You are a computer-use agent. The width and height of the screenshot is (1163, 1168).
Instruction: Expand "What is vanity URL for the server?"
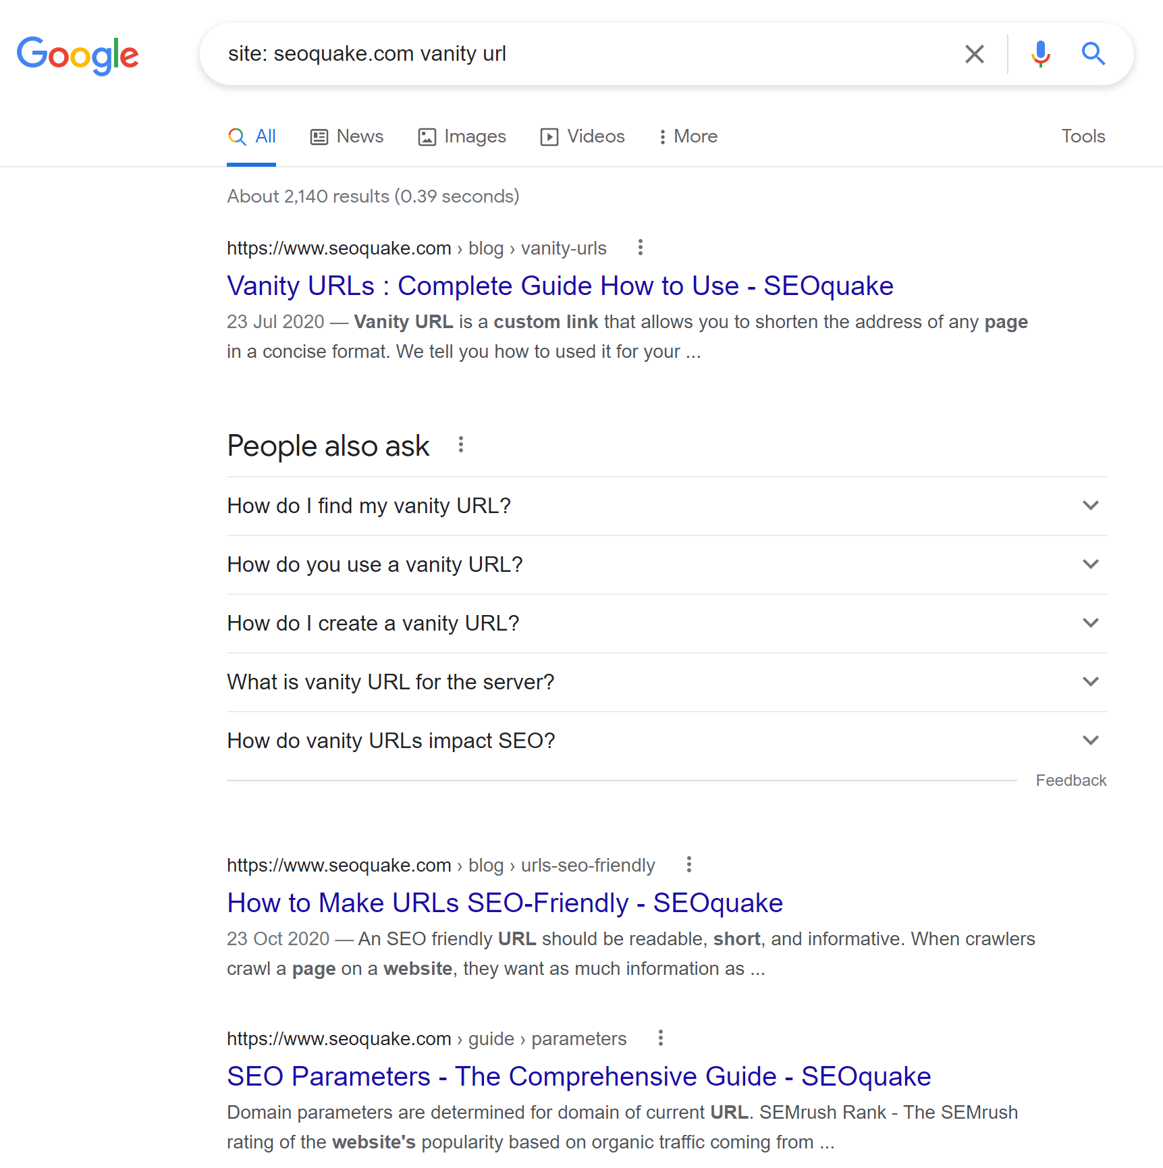pos(1090,682)
